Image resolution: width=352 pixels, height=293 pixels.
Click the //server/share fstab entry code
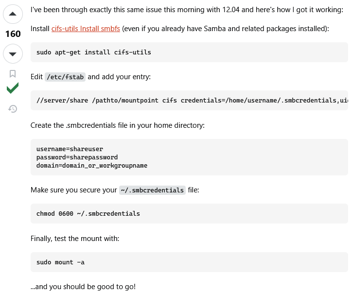point(190,101)
